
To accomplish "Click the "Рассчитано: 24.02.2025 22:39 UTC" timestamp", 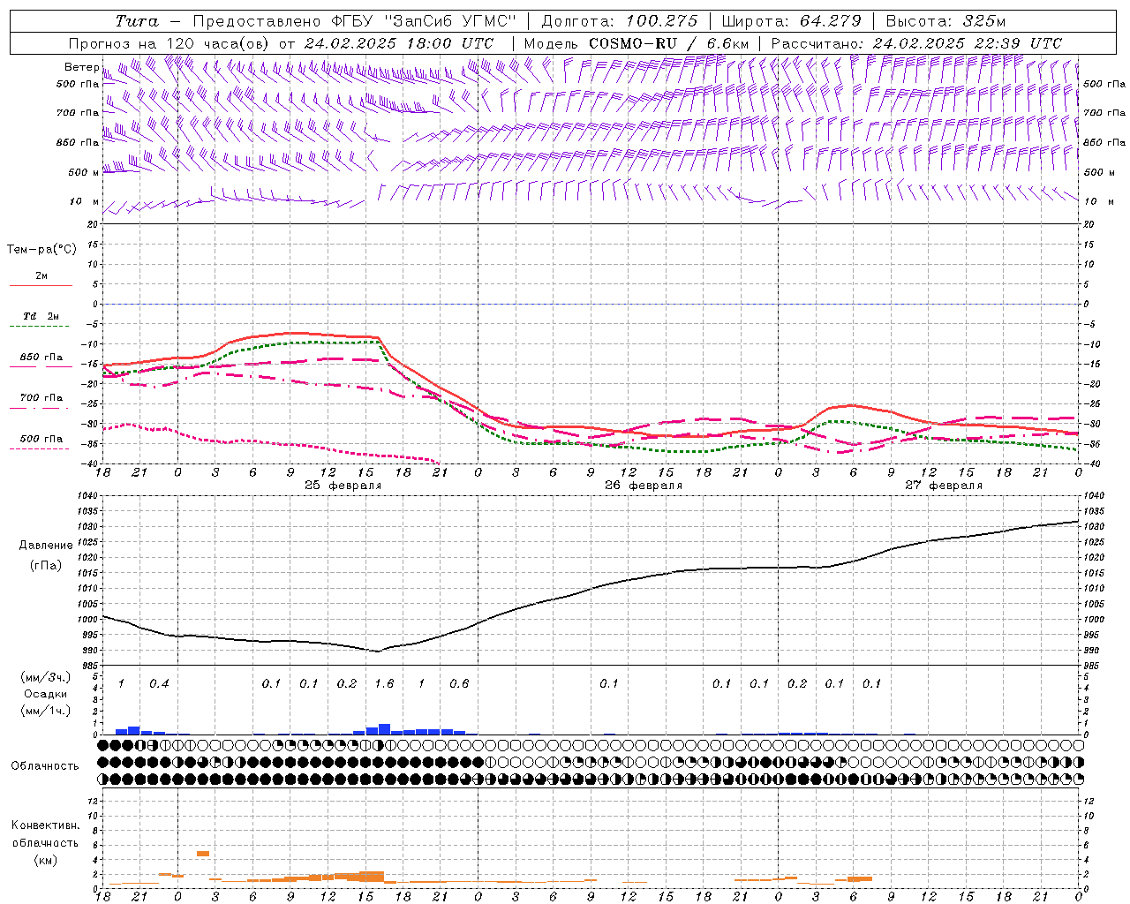I will point(916,43).
